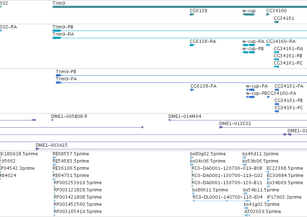
Task: Open the 'RP003421808.5prime' EST label
Action: pos(78,197)
